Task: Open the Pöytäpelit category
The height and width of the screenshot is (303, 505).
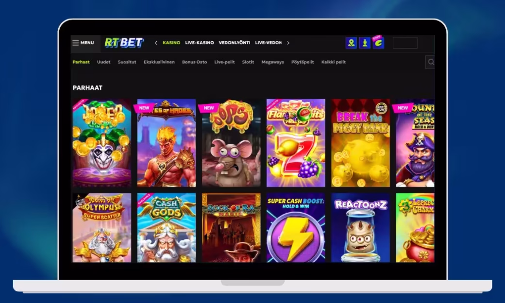Action: tap(303, 62)
